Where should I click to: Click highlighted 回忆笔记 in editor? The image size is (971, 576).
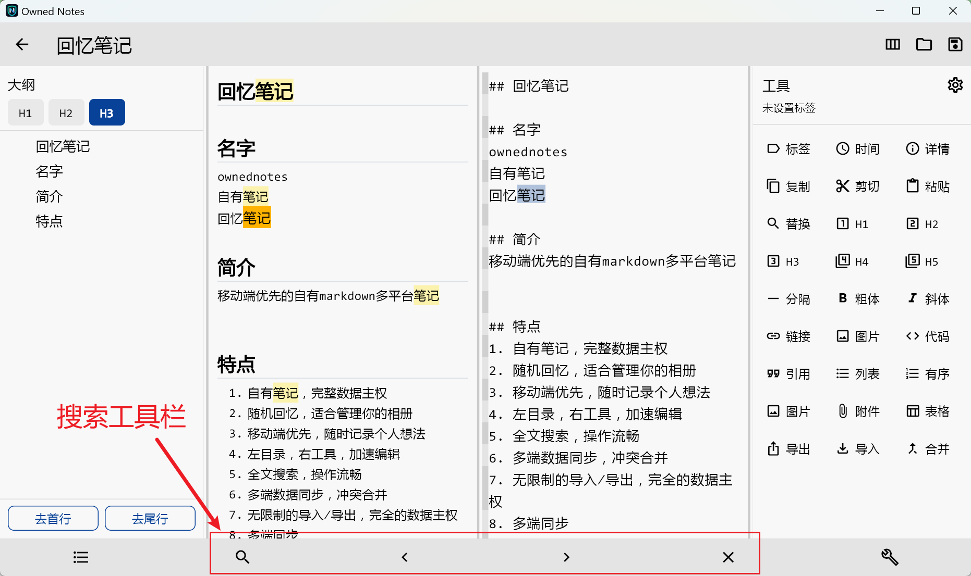coord(517,195)
